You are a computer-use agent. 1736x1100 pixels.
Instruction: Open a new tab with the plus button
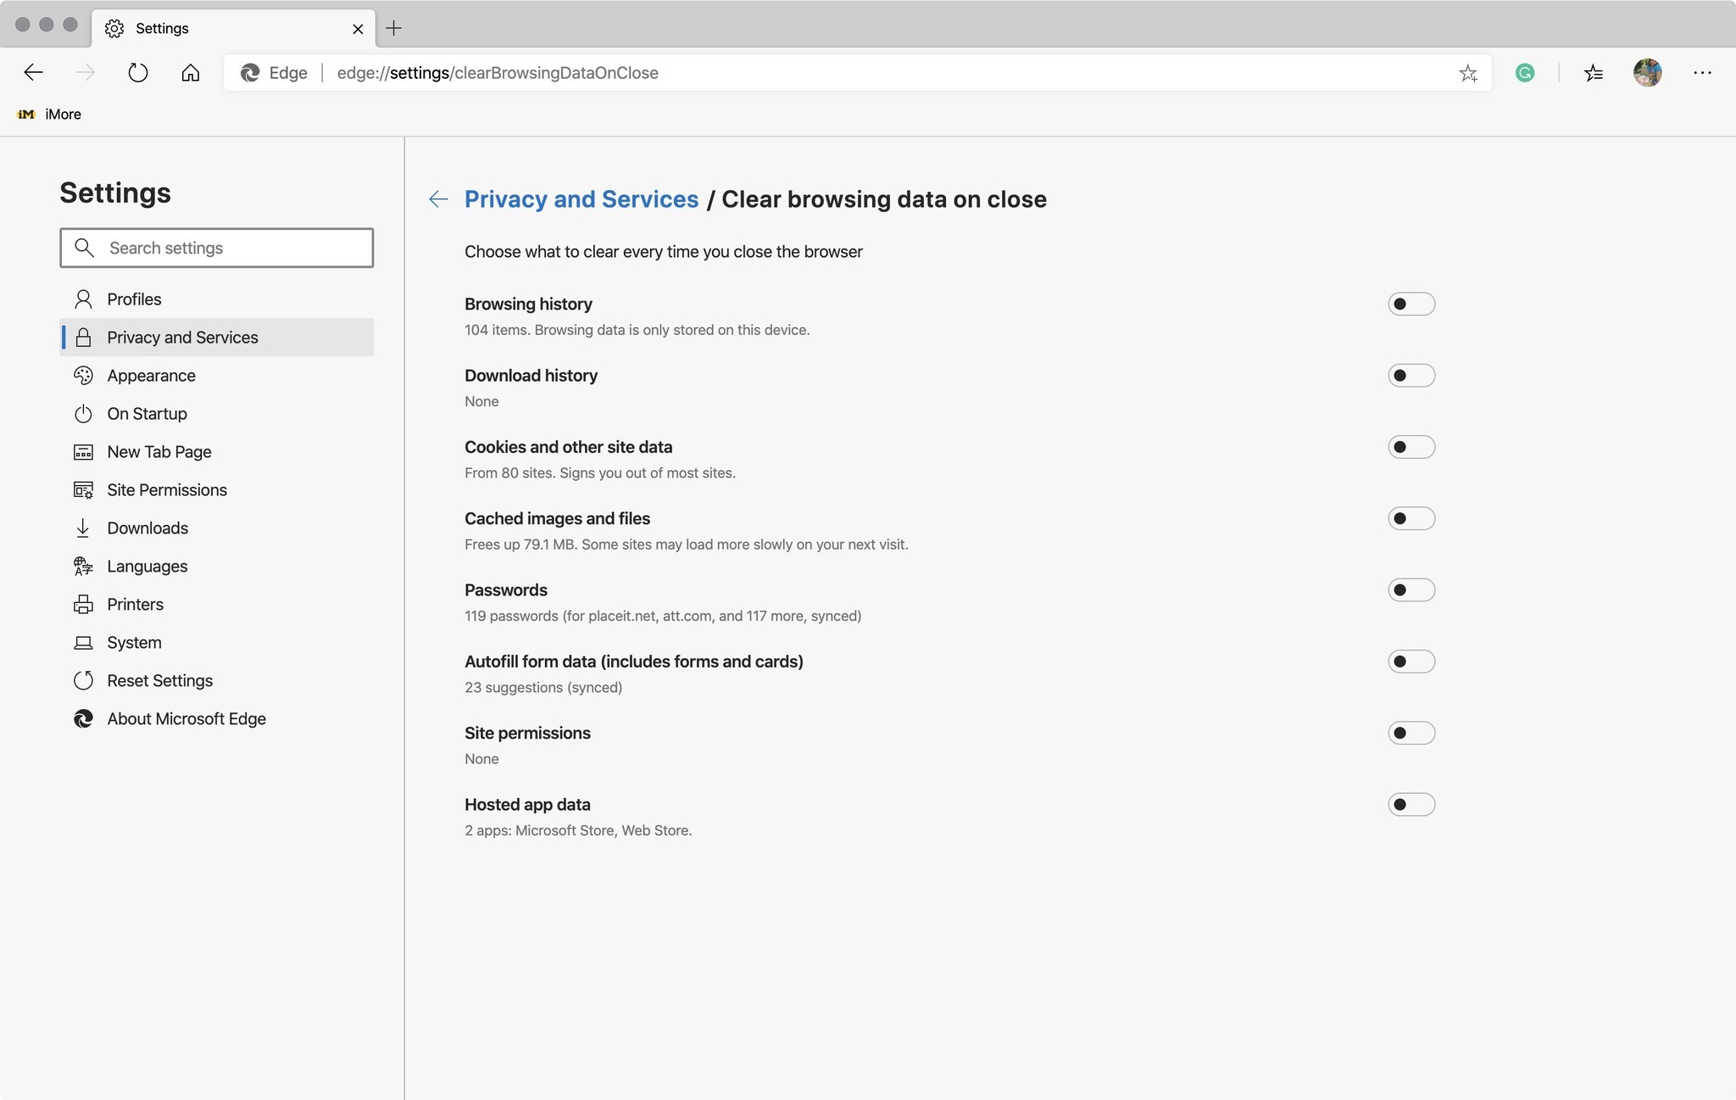(393, 28)
